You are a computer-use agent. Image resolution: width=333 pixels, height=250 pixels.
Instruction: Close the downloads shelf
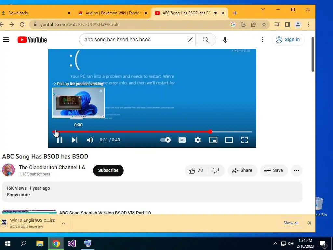click(310, 223)
